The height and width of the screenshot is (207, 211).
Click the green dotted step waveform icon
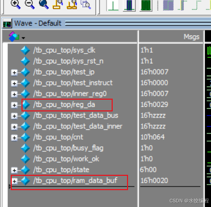pos(197,5)
